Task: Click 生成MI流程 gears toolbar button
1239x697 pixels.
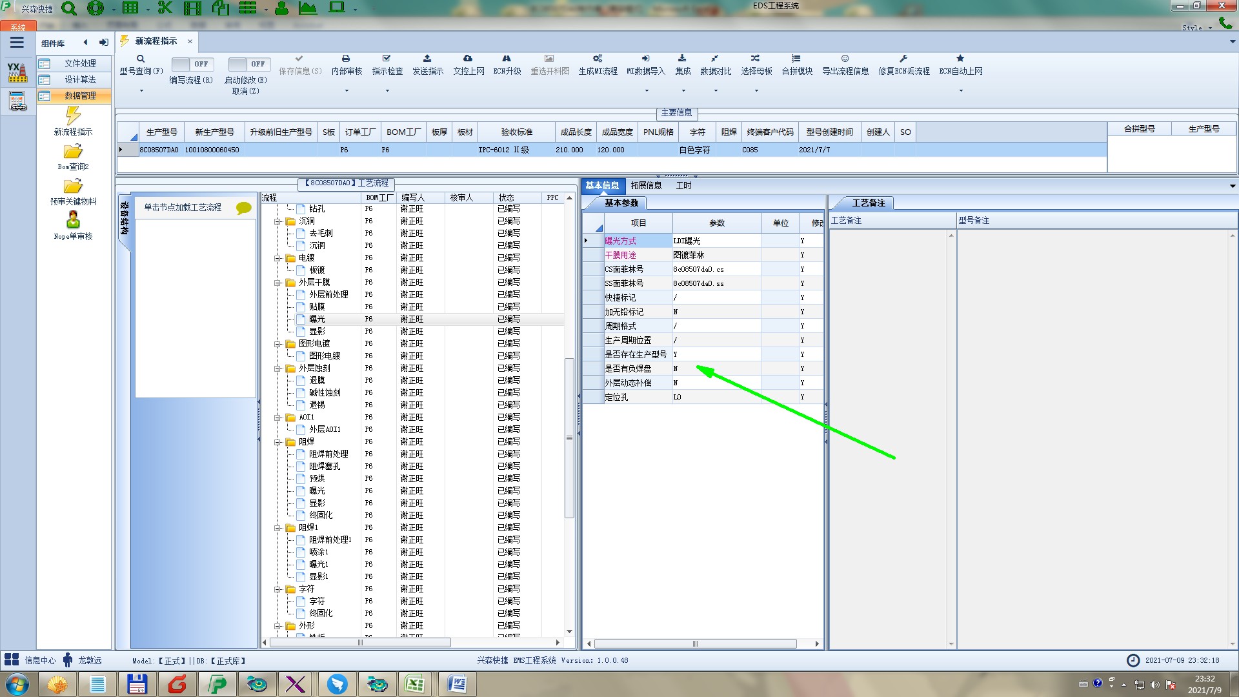Action: 598,65
